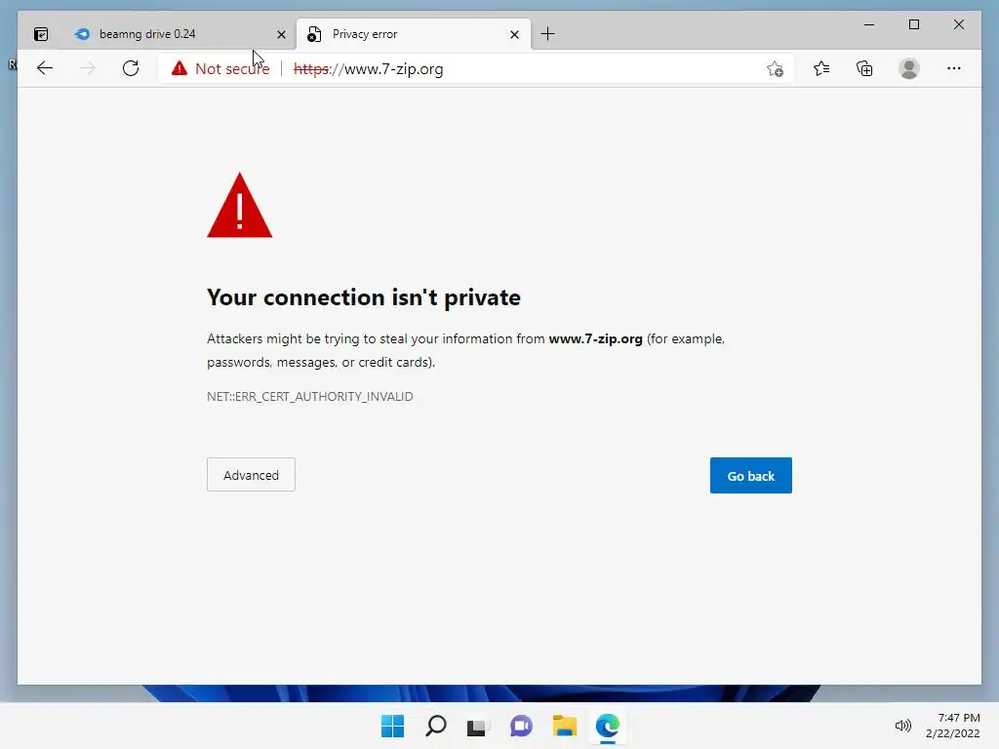The height and width of the screenshot is (749, 999).
Task: Open Settings and more ellipsis menu
Action: tap(954, 68)
